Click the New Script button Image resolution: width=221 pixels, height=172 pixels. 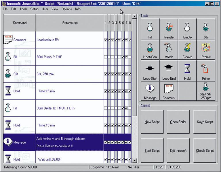pyautogui.click(x=152, y=122)
